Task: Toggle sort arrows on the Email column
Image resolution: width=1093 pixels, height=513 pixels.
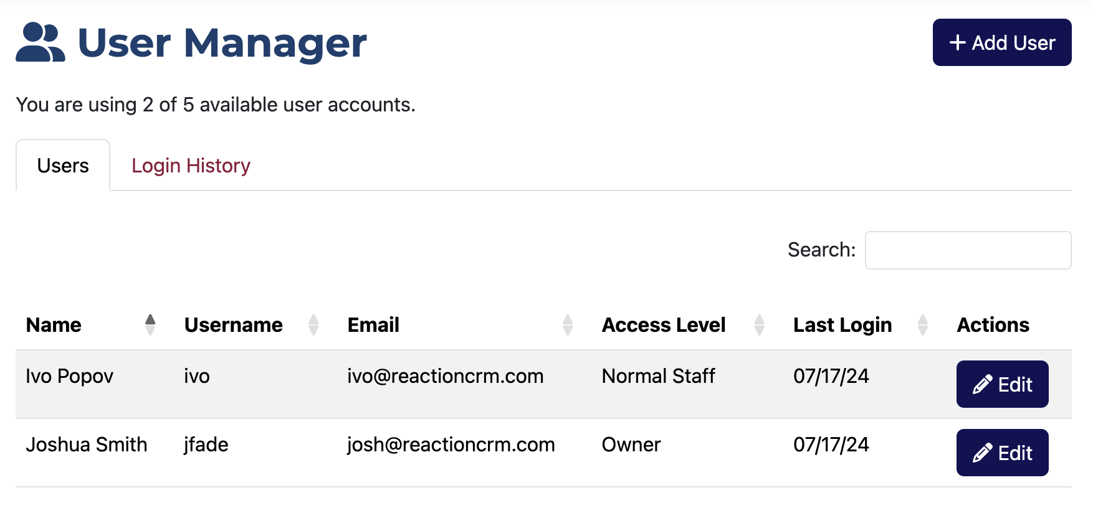Action: pyautogui.click(x=568, y=325)
